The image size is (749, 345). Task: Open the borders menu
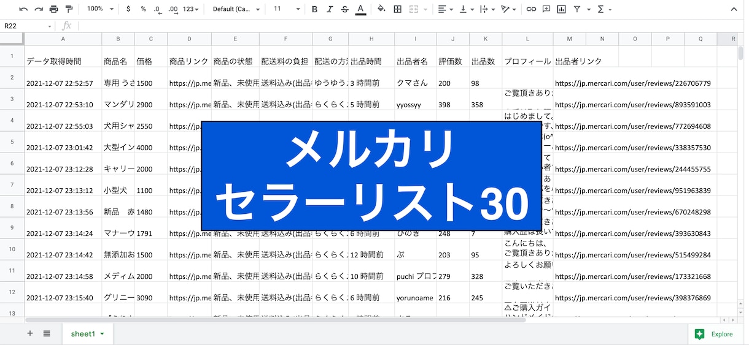[x=397, y=9]
